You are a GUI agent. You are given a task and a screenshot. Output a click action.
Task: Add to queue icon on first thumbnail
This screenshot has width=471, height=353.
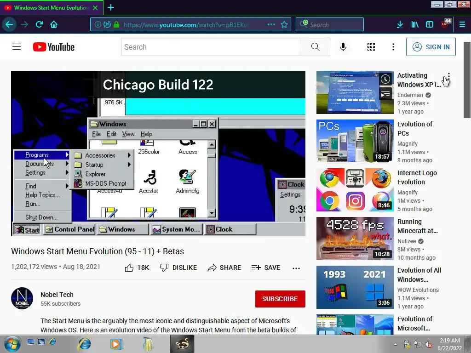[x=385, y=95]
